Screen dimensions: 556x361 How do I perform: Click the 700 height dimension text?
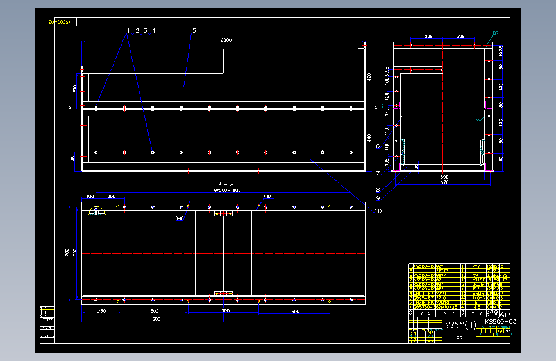click(67, 252)
